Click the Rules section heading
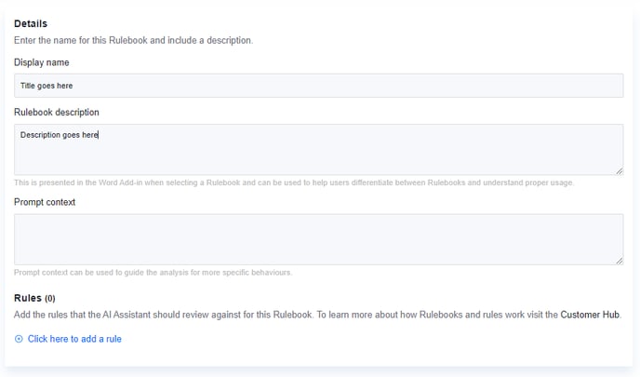The height and width of the screenshot is (377, 640). 27,298
